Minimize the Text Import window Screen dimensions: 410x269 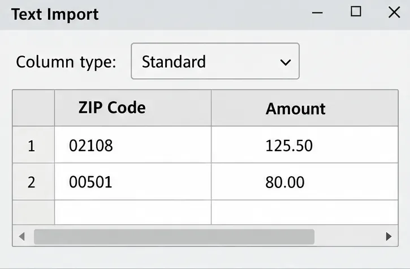pos(317,12)
